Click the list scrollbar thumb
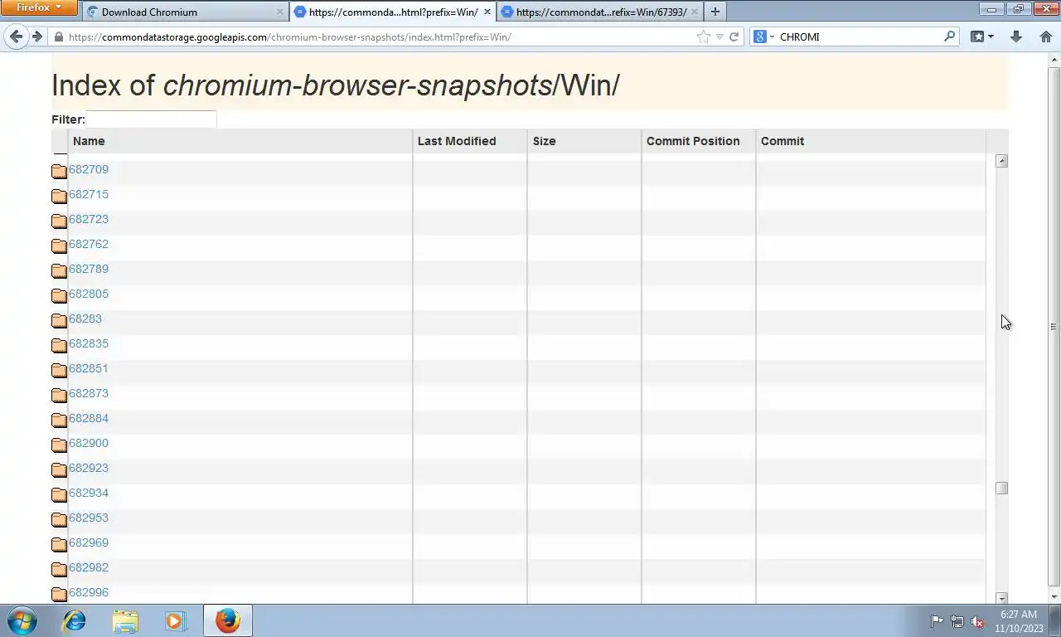 click(1001, 489)
